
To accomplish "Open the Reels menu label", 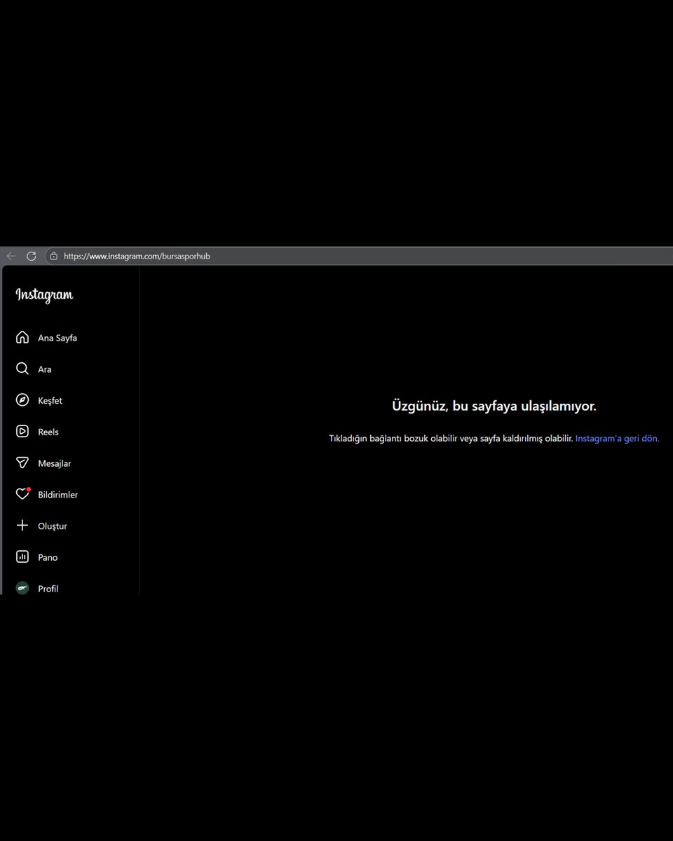I will pos(48,432).
